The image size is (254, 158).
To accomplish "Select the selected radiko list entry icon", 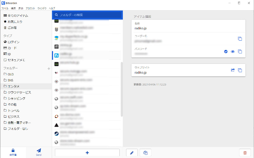I will 57,55.
